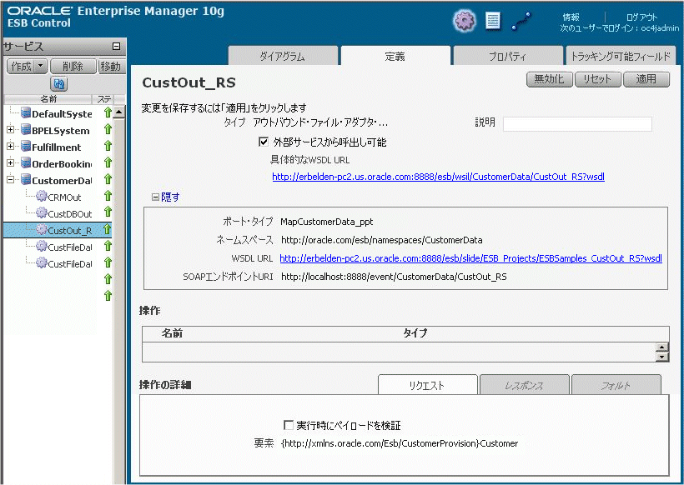Open the Instances document icon in header

(x=493, y=21)
